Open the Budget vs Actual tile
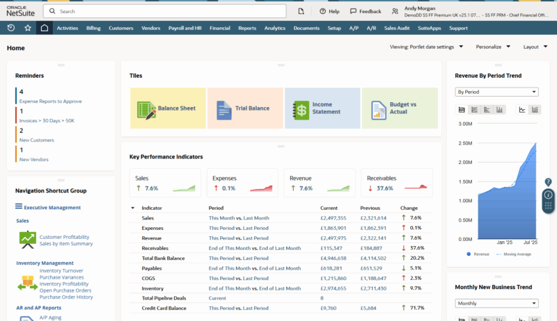The width and height of the screenshot is (557, 321). point(400,108)
